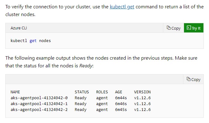Screen dimensions: 209x123
Task: Click the kubectl get nodes code line
Action: pyautogui.click(x=31, y=40)
